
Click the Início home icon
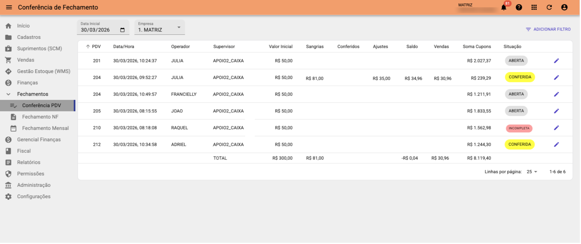(8, 26)
